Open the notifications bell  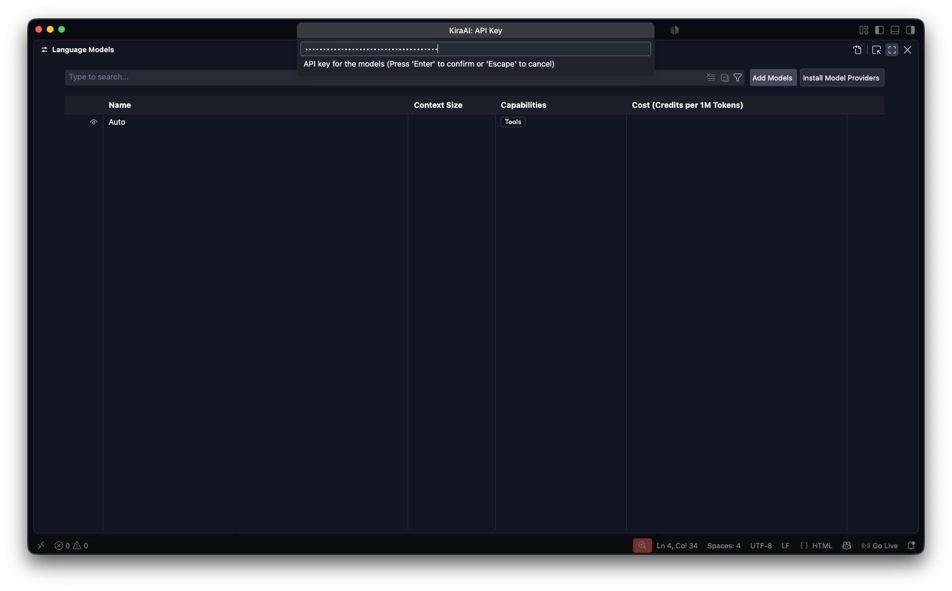(x=911, y=546)
